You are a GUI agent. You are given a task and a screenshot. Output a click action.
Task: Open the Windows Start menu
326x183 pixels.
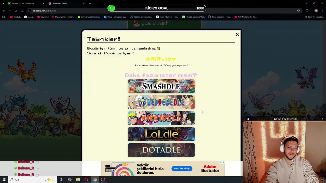(4, 180)
